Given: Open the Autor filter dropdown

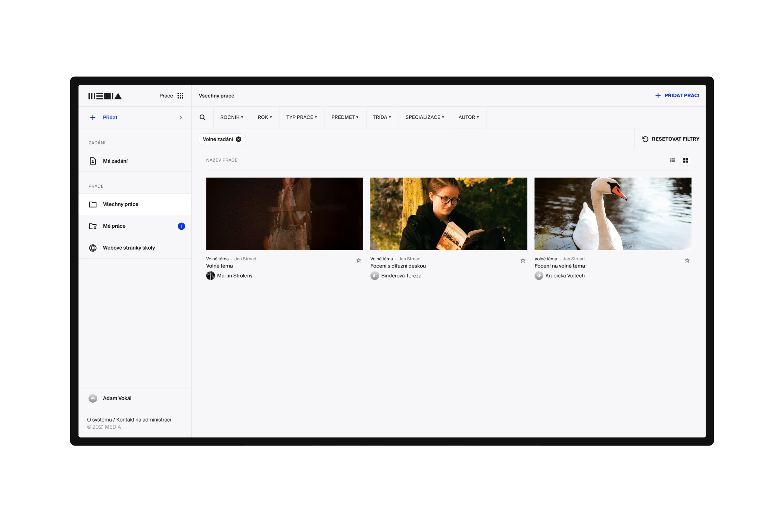Looking at the screenshot, I should (469, 117).
